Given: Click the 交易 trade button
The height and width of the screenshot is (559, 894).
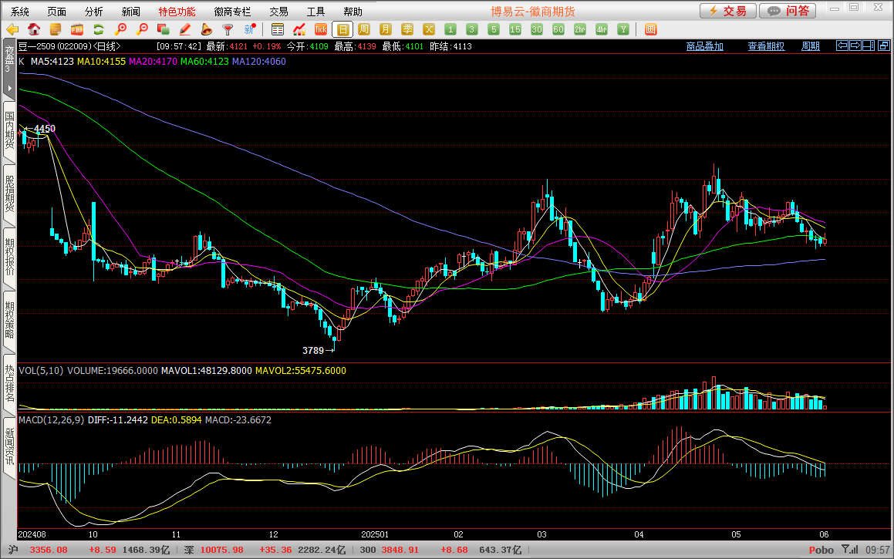Looking at the screenshot, I should tap(727, 11).
